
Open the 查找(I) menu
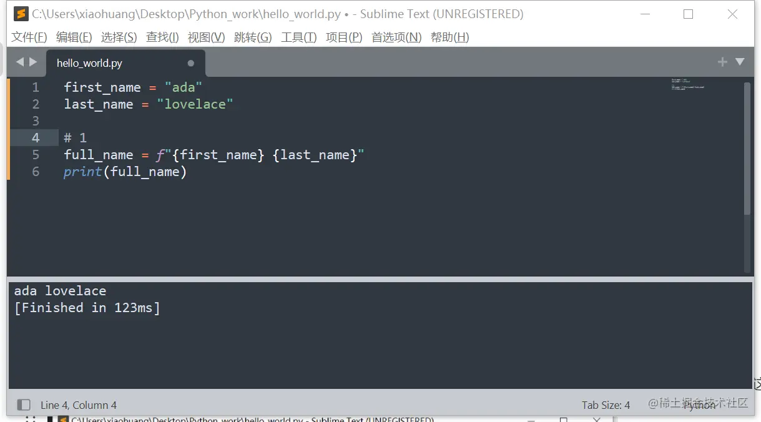(162, 37)
